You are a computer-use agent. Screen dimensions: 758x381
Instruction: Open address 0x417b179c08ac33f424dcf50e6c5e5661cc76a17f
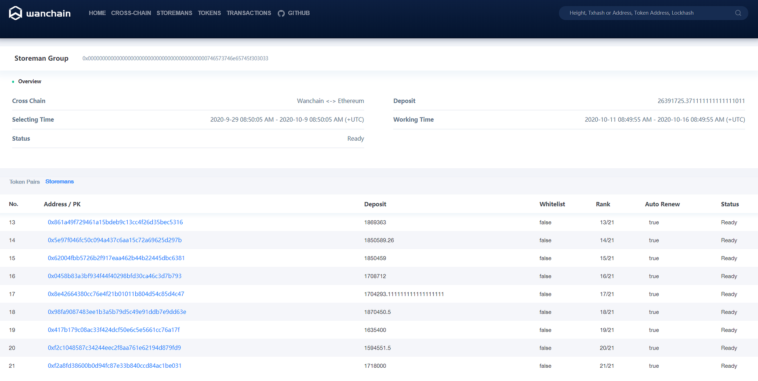[x=114, y=330]
